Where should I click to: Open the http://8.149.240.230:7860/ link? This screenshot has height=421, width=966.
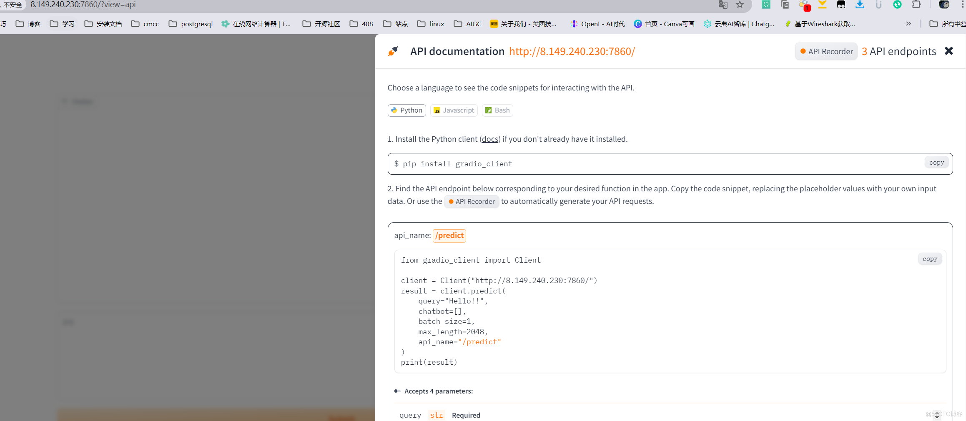[x=572, y=51]
